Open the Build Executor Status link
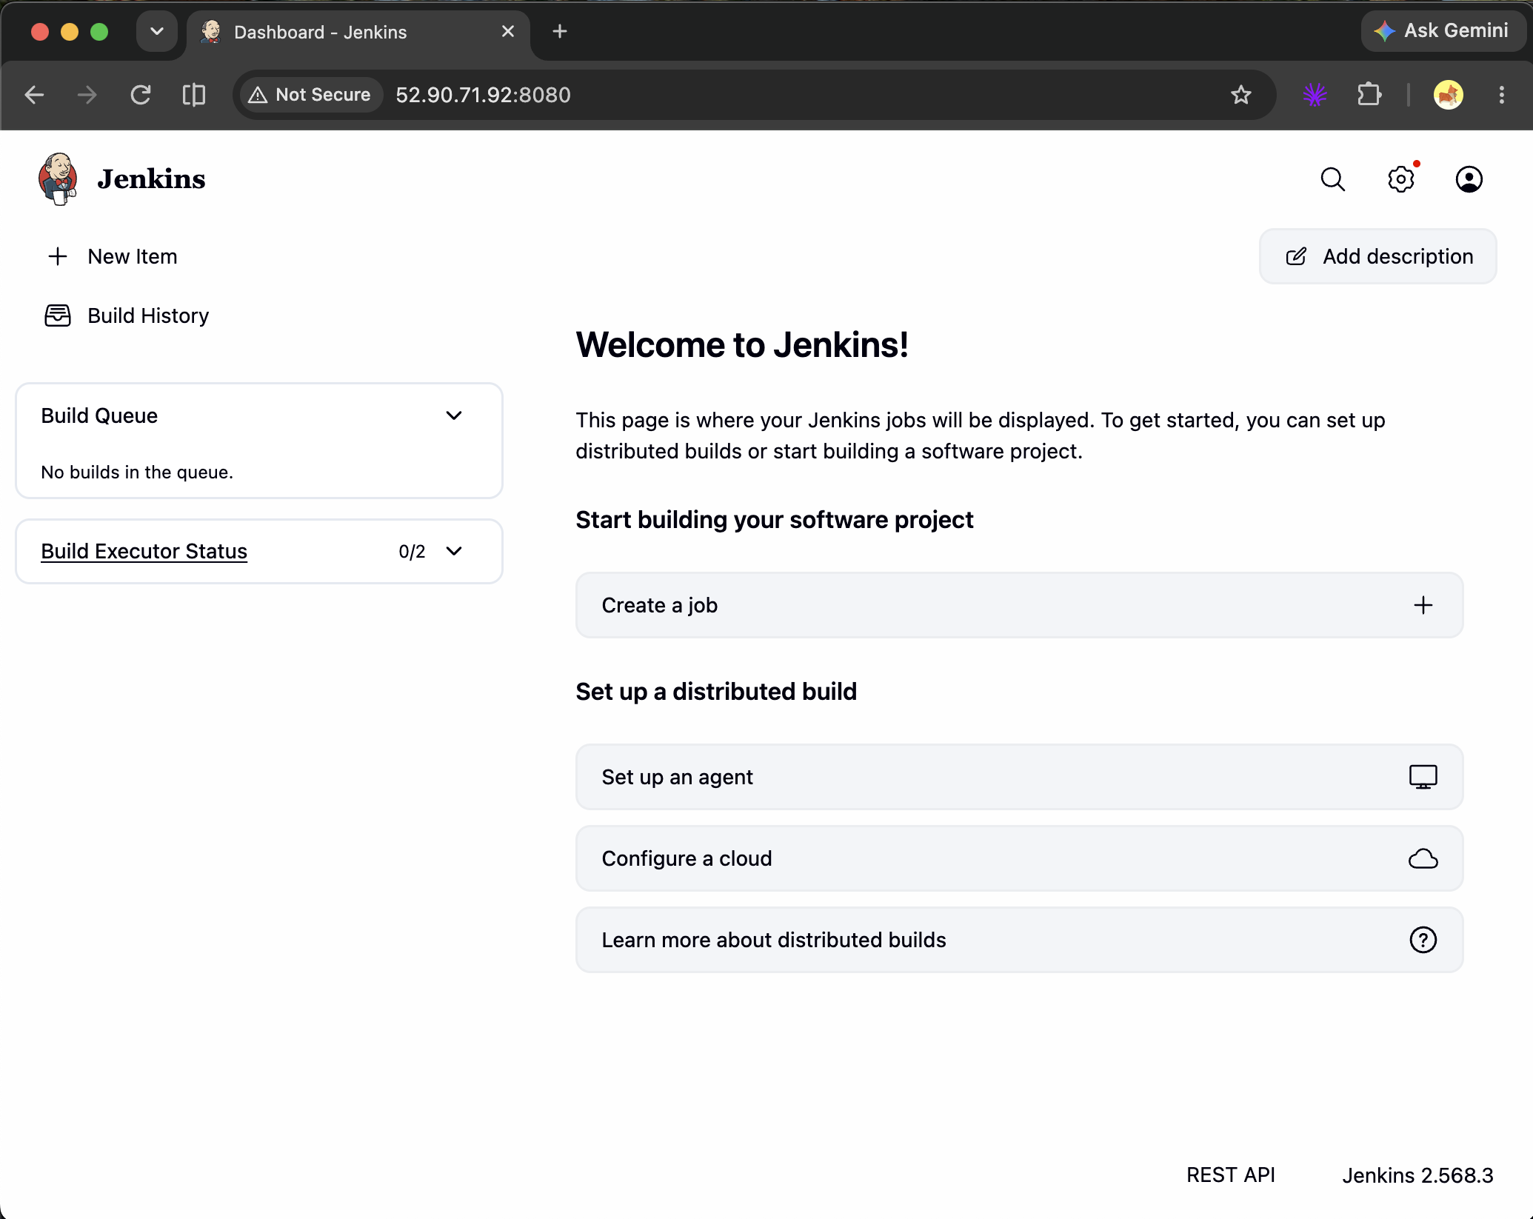The width and height of the screenshot is (1533, 1219). (x=144, y=551)
